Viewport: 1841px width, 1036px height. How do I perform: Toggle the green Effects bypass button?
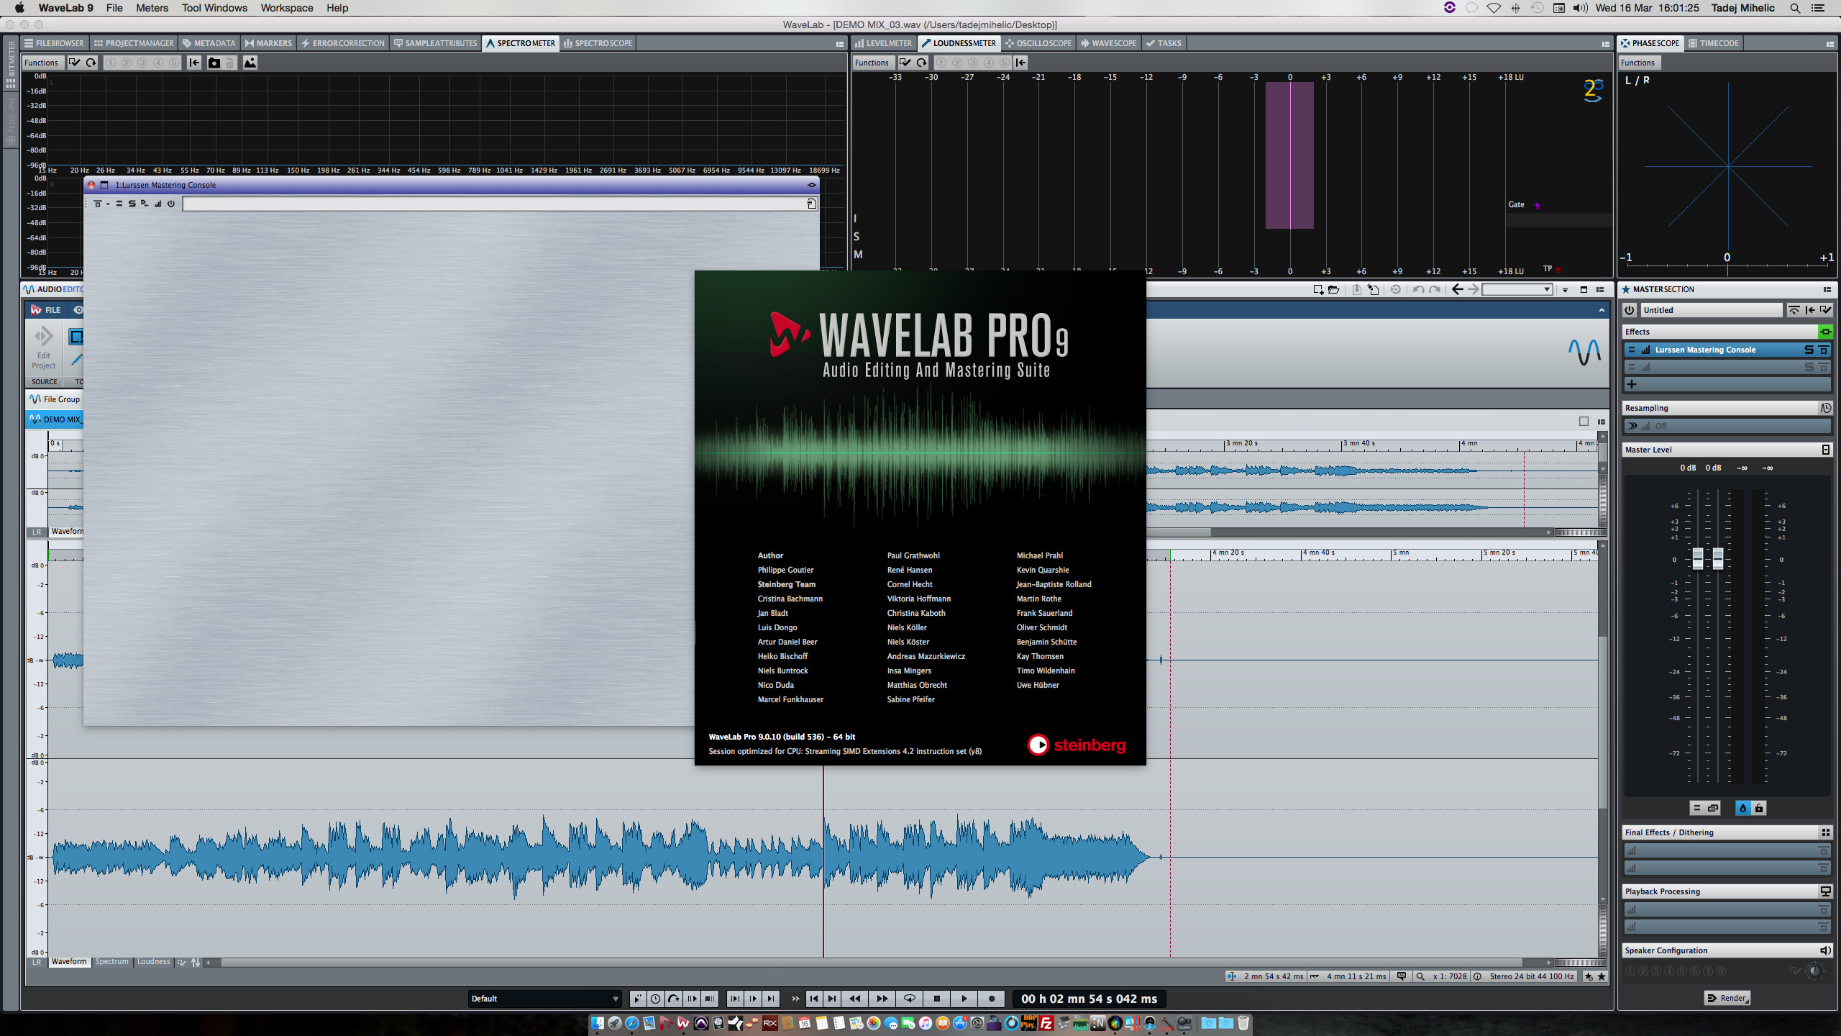(x=1825, y=332)
